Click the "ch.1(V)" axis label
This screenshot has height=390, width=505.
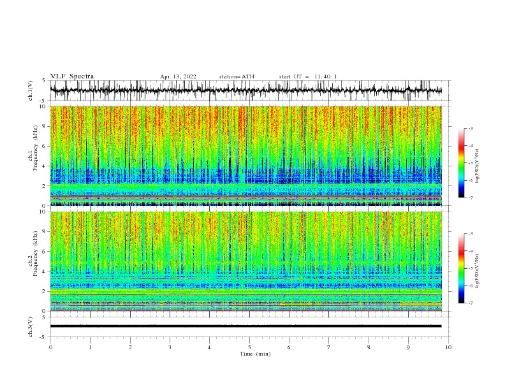click(31, 90)
